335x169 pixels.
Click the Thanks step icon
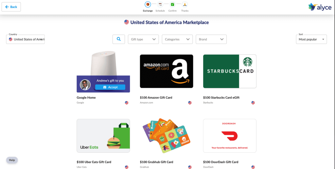pos(185,5)
